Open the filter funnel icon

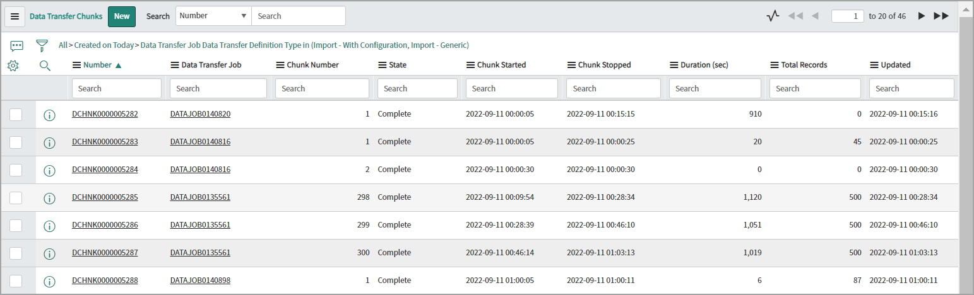[x=42, y=45]
